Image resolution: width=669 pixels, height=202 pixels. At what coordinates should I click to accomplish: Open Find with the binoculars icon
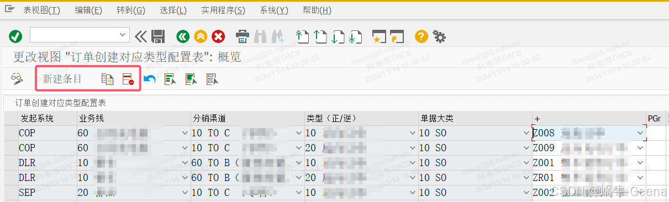260,37
